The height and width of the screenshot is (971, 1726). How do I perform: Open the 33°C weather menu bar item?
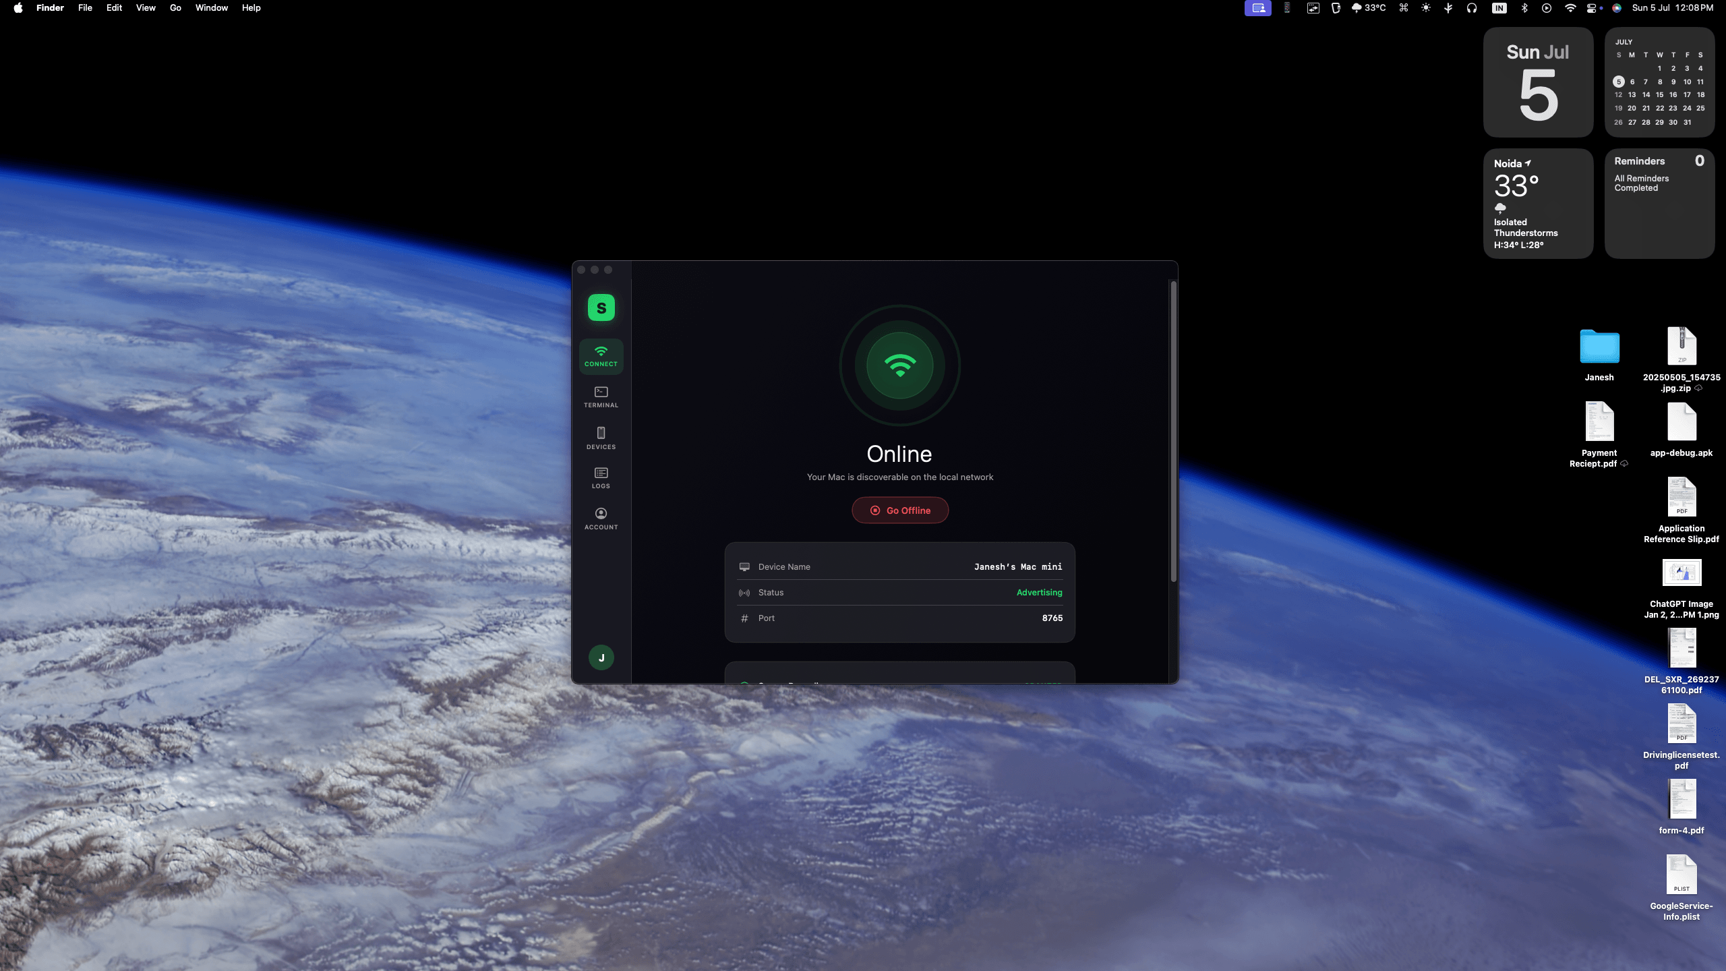click(1369, 8)
